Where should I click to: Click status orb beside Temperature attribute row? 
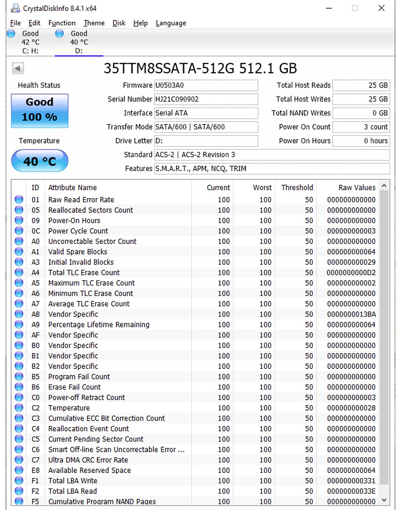coord(19,408)
